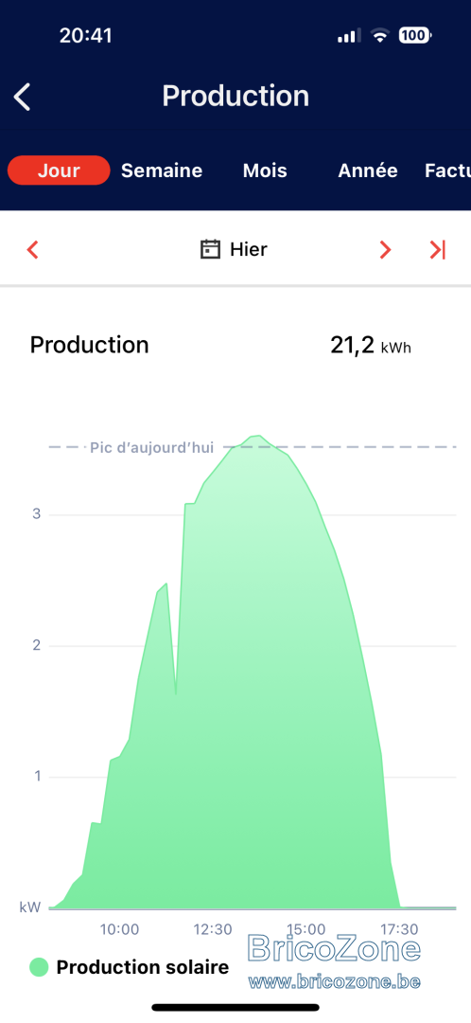Viewport: 471px width, 1023px height.
Task: Switch to the Semaine tab
Action: 162,170
